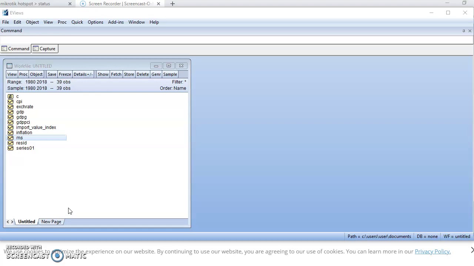Select the gdppci series icon

click(x=10, y=122)
